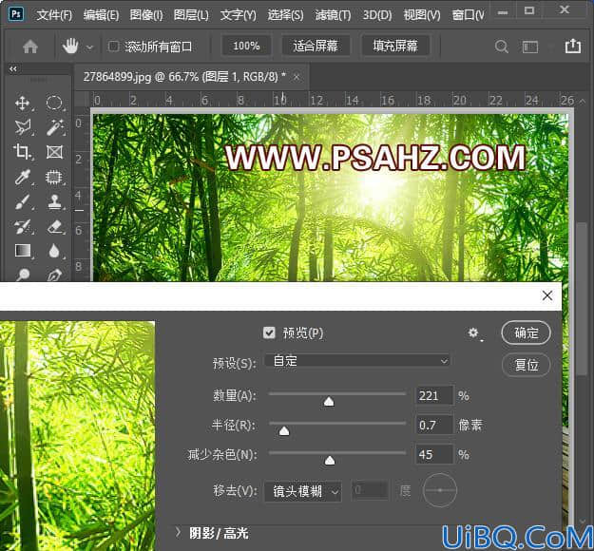This screenshot has width=594, height=551.
Task: Toggle the 预览(P) preview checkbox
Action: [269, 332]
